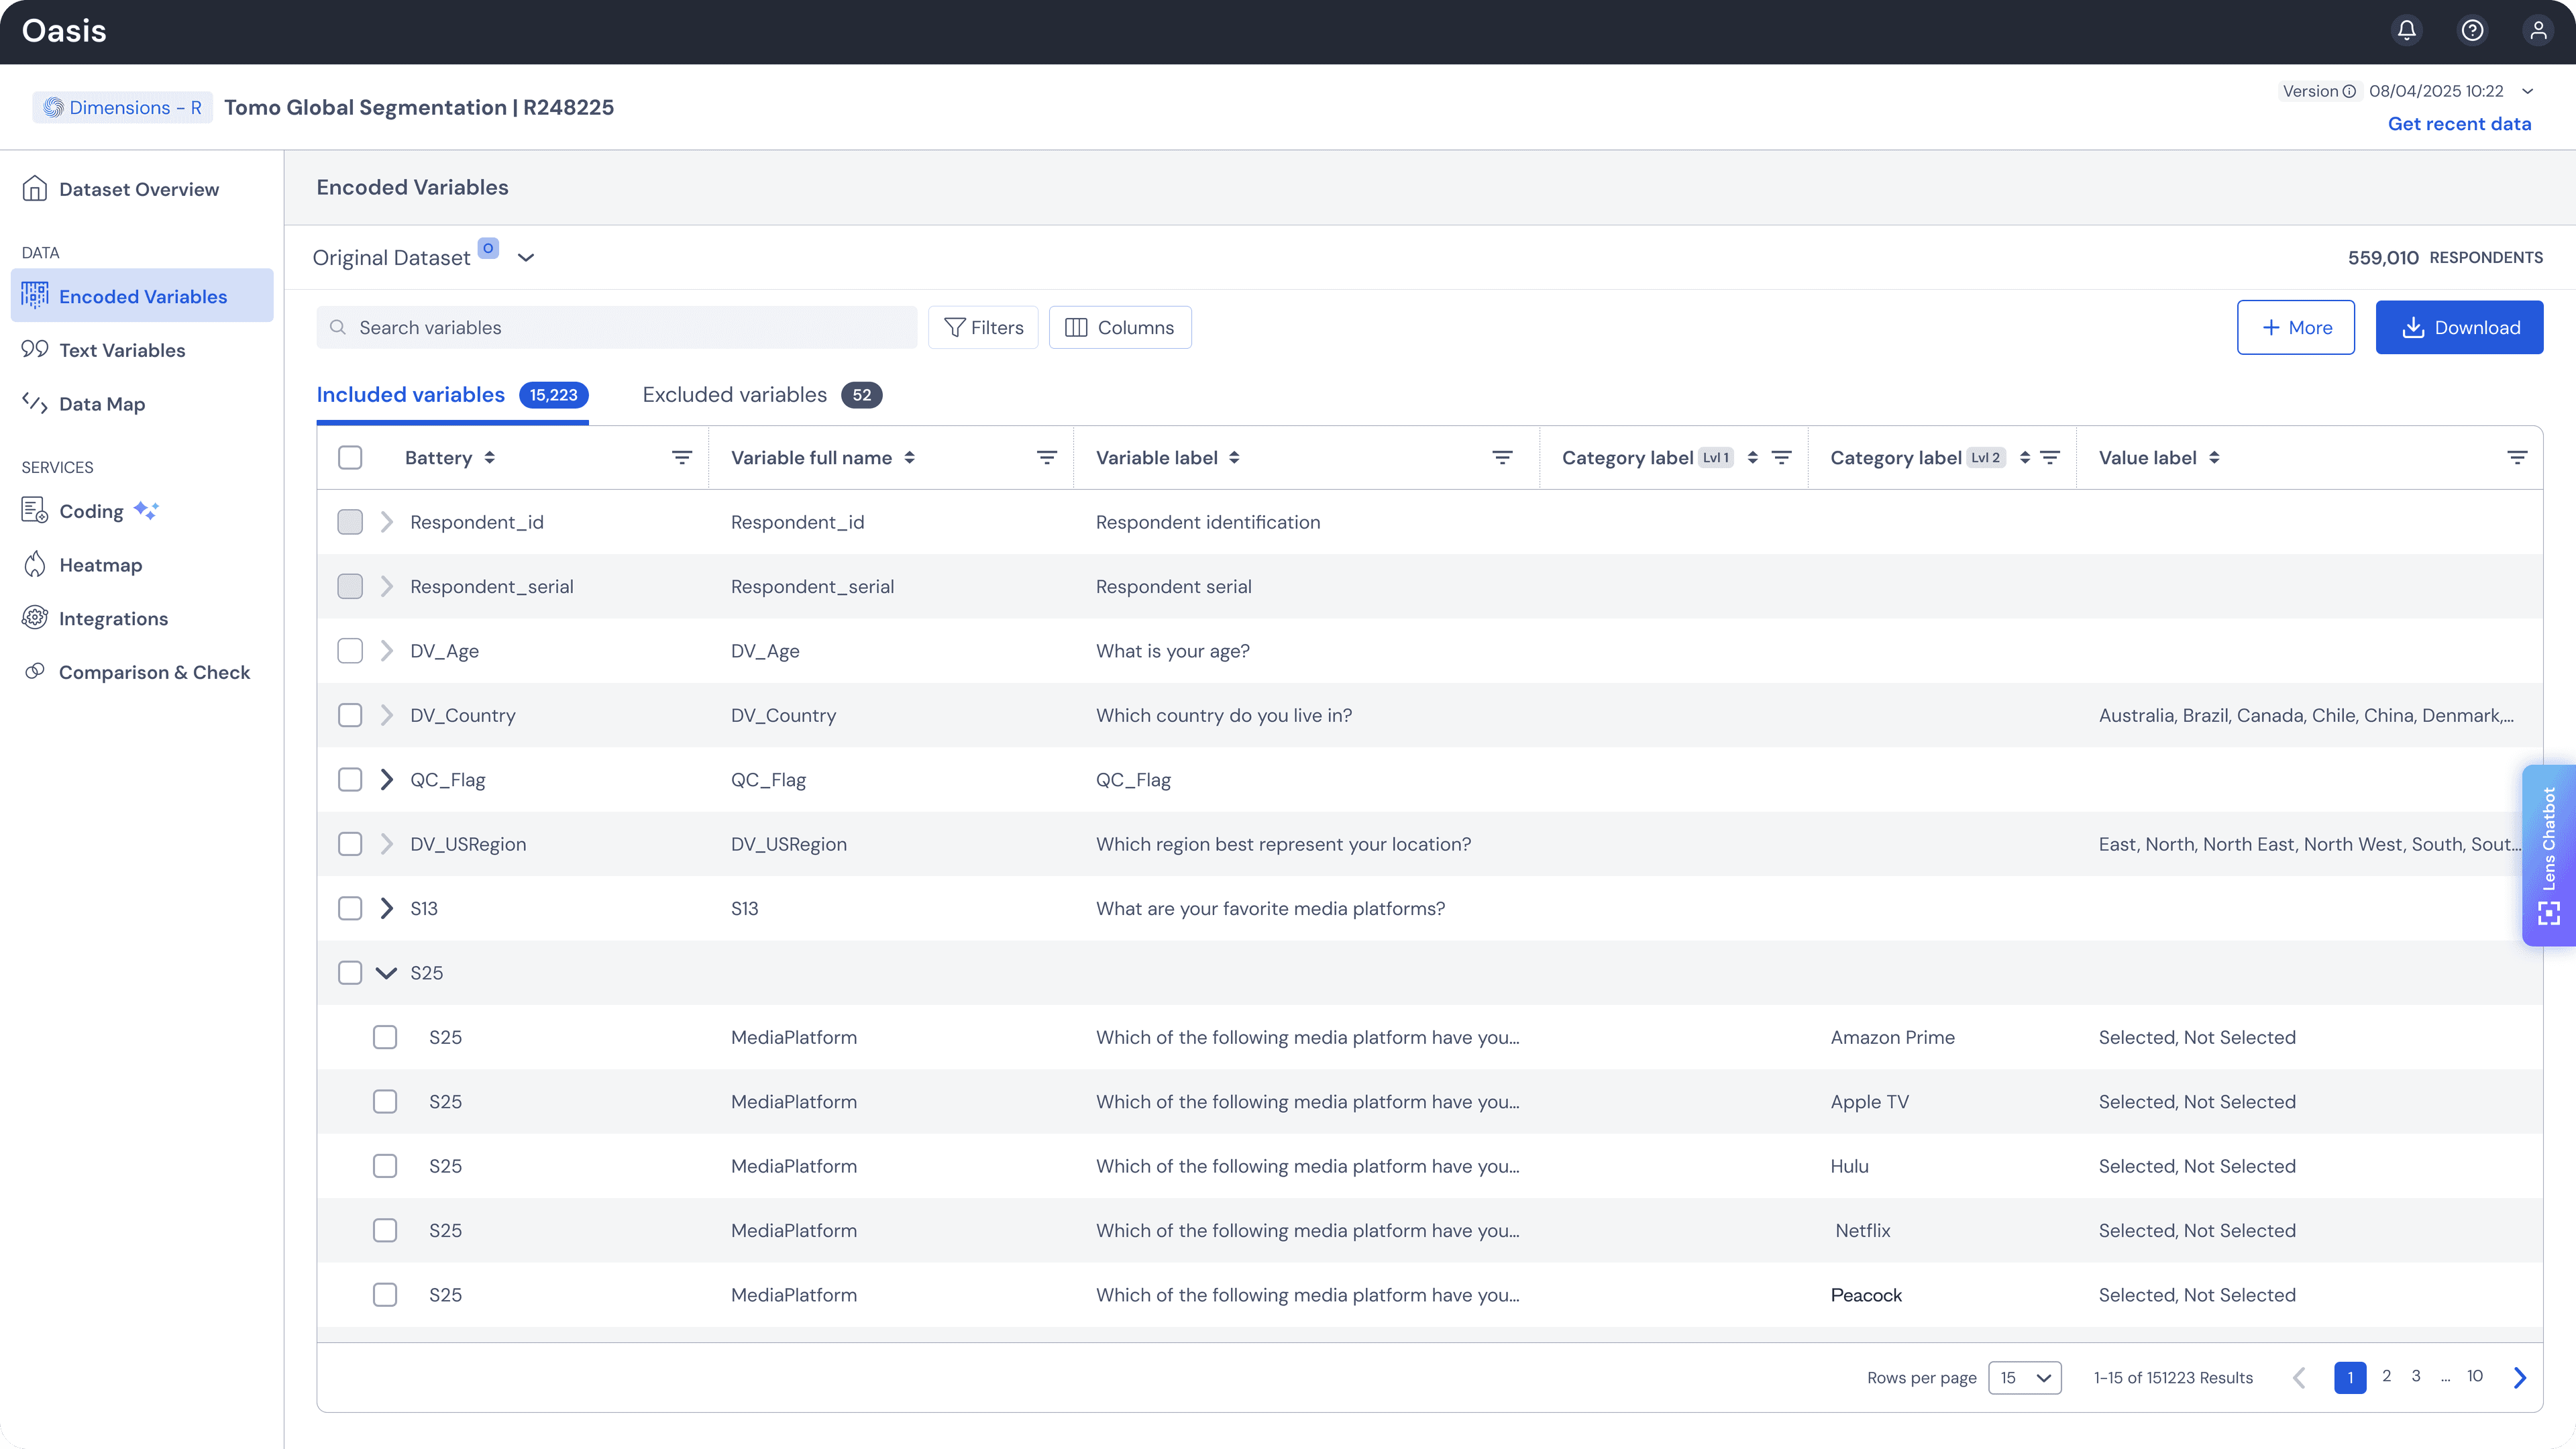Switch to Included variables tab

pyautogui.click(x=452, y=395)
